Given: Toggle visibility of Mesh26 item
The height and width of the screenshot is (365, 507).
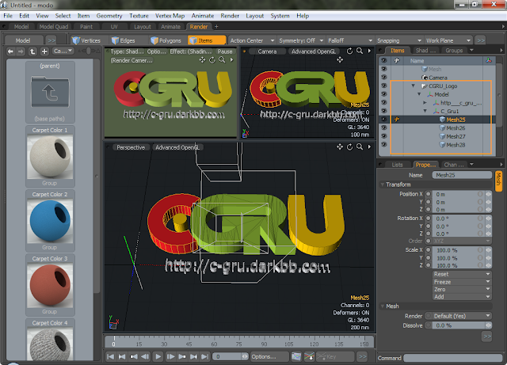Looking at the screenshot, I should click(383, 127).
